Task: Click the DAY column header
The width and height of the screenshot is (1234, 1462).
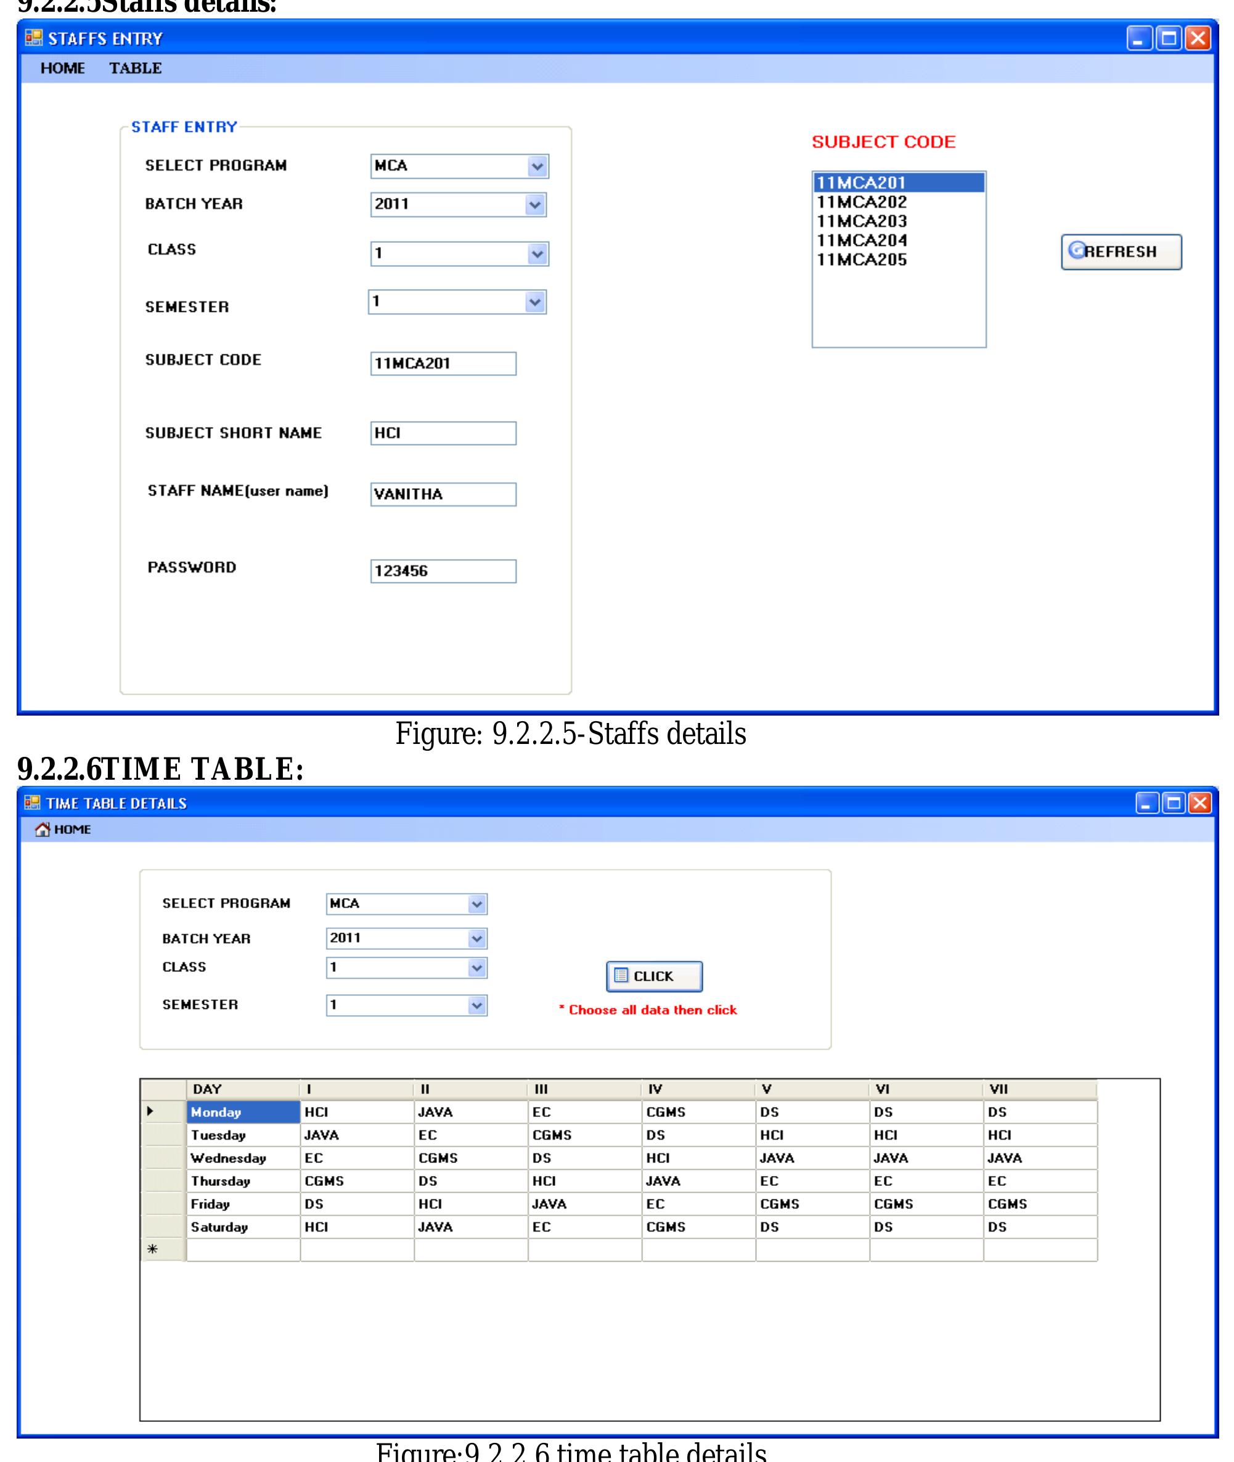Action: [243, 1089]
